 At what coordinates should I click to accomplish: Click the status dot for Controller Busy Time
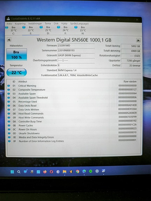(9, 122)
